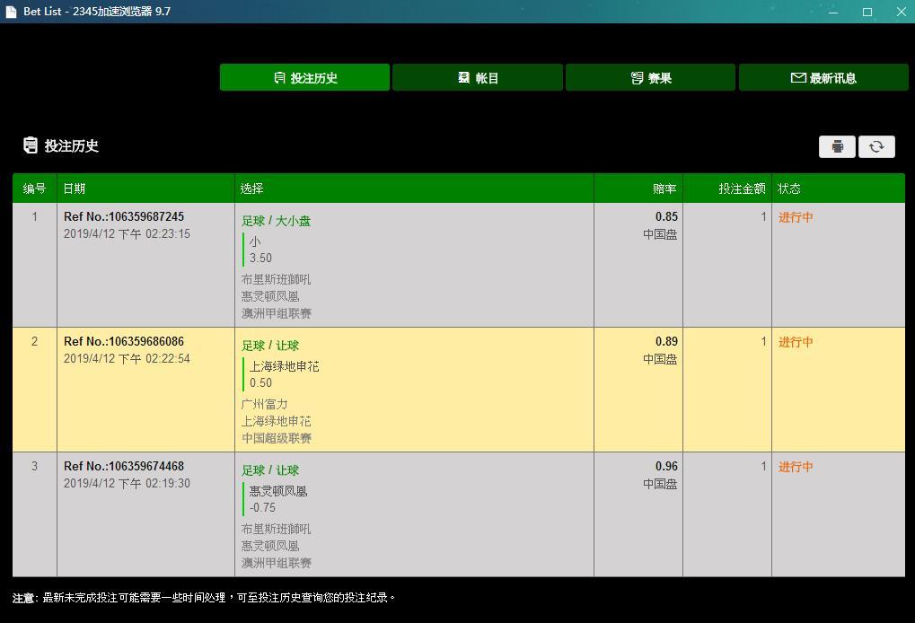Click 上海绿地申花 selection in second bet
The image size is (915, 623).
pos(284,366)
